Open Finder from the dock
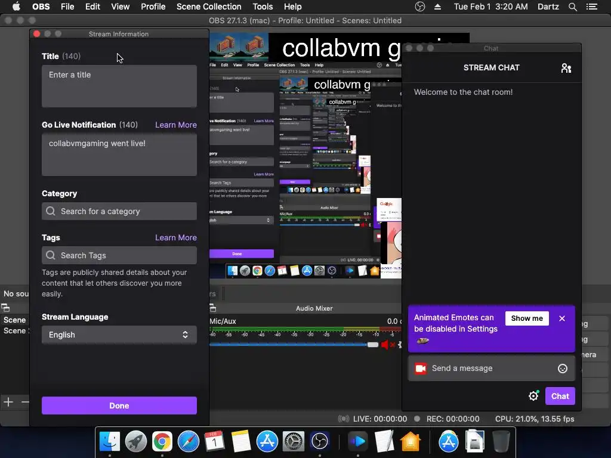Image resolution: width=611 pixels, height=458 pixels. (x=110, y=441)
